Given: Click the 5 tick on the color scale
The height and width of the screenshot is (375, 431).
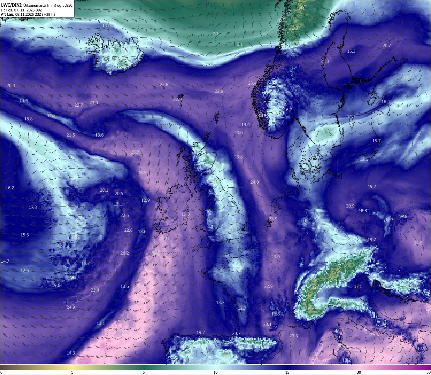Looking at the screenshot, I should 144,372.
